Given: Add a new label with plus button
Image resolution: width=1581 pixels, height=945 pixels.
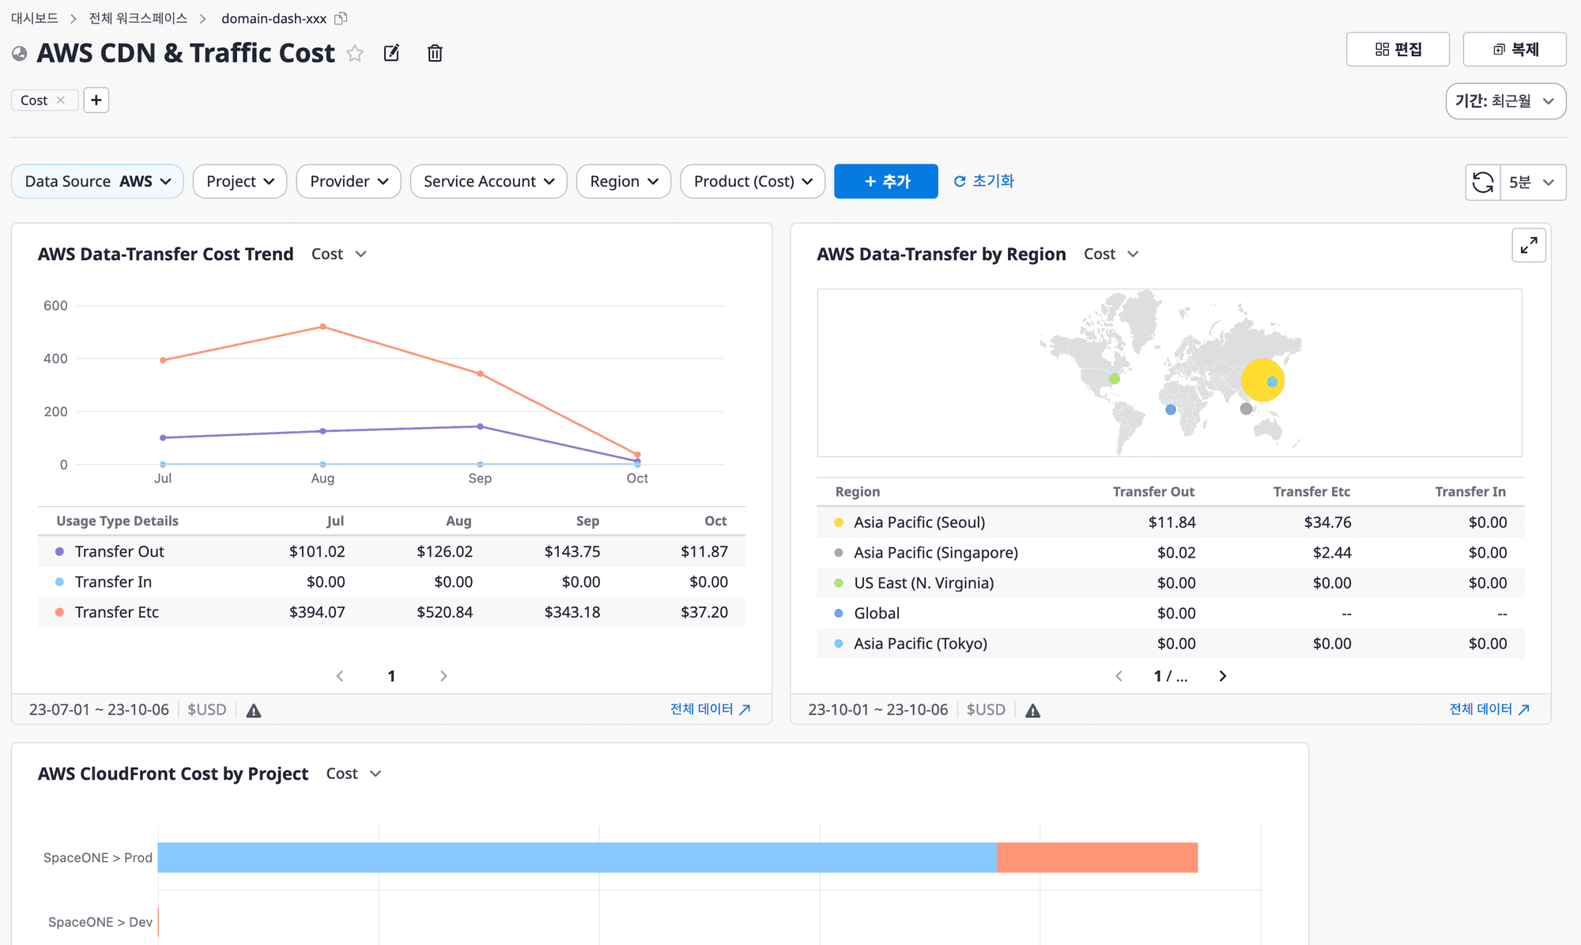Looking at the screenshot, I should 96,100.
